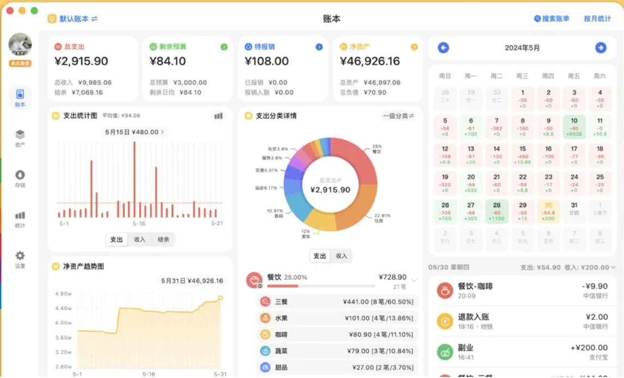Switch expense chart to 收入 segment
This screenshot has height=378, width=624.
click(140, 239)
